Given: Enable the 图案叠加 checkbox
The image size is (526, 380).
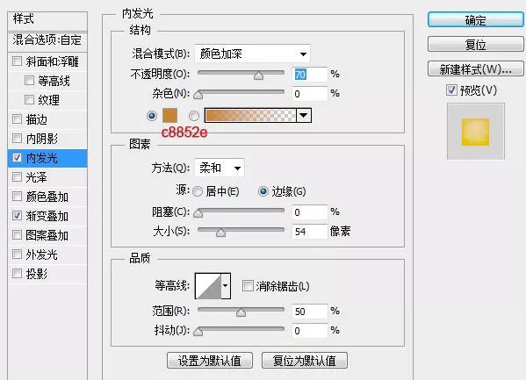Looking at the screenshot, I should 17,235.
